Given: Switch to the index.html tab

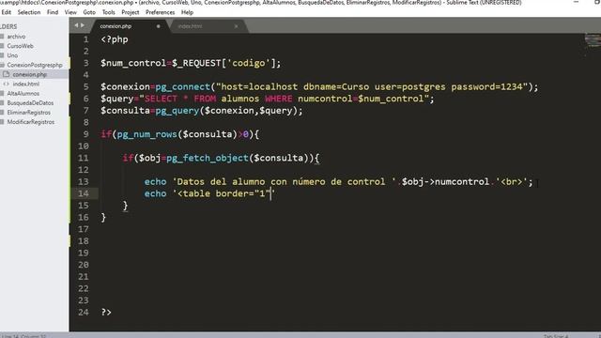Looking at the screenshot, I should pos(190,26).
